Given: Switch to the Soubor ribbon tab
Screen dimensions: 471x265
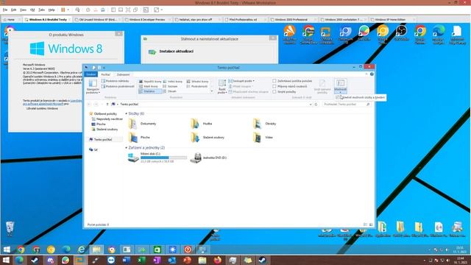Looking at the screenshot, I should [x=91, y=74].
